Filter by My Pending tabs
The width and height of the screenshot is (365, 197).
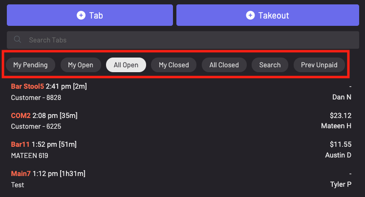tap(30, 65)
